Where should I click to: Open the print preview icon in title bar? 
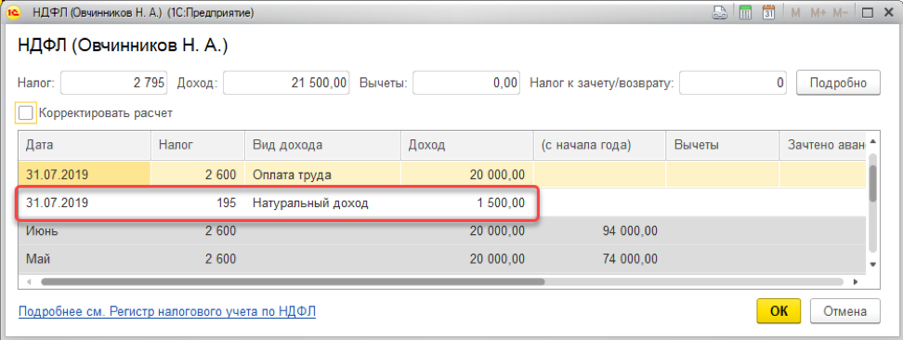(x=720, y=13)
